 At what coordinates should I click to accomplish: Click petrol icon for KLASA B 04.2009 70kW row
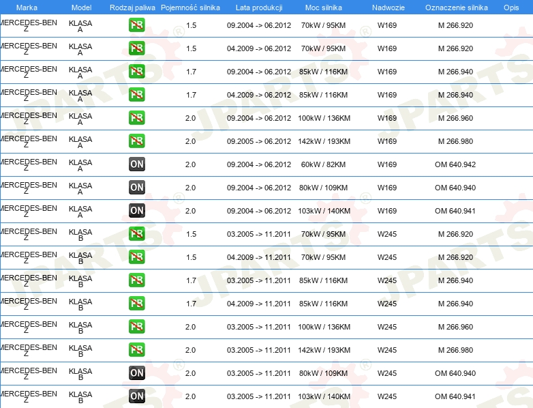(136, 257)
